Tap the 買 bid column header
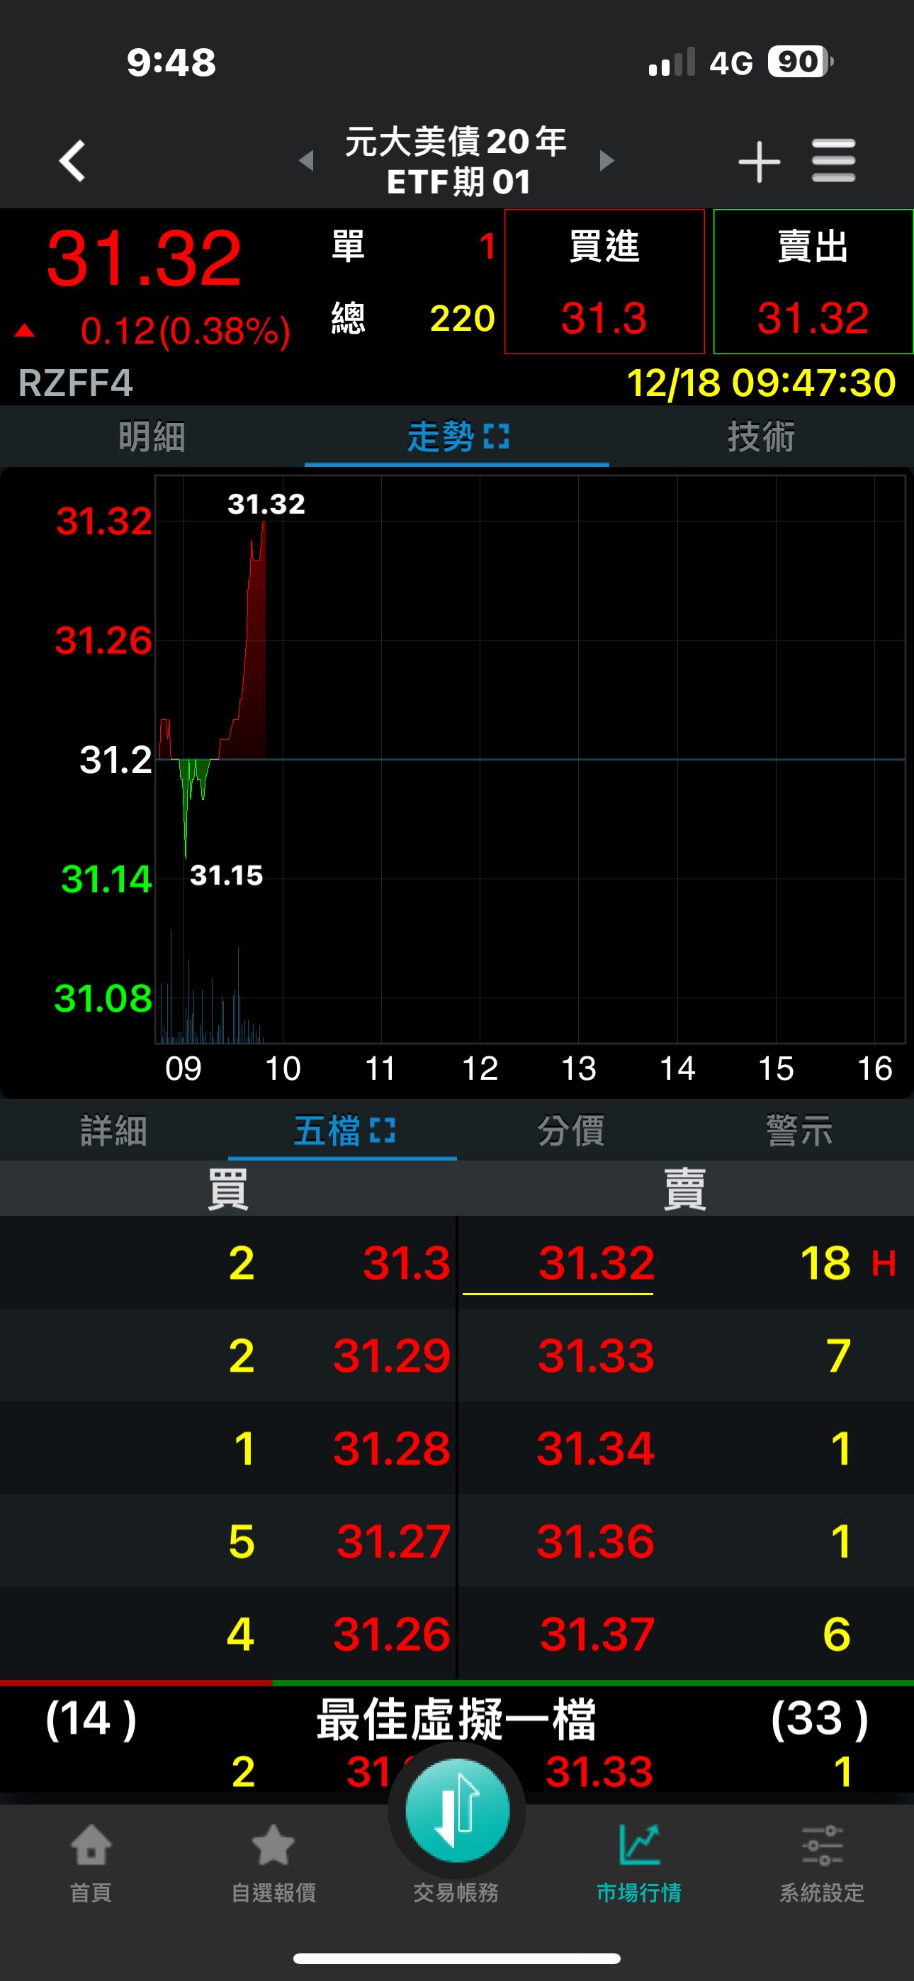 (227, 1189)
